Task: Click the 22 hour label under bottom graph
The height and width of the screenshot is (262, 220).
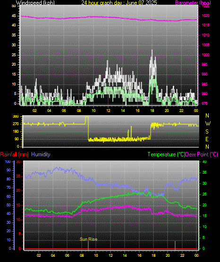Action: (x=182, y=255)
